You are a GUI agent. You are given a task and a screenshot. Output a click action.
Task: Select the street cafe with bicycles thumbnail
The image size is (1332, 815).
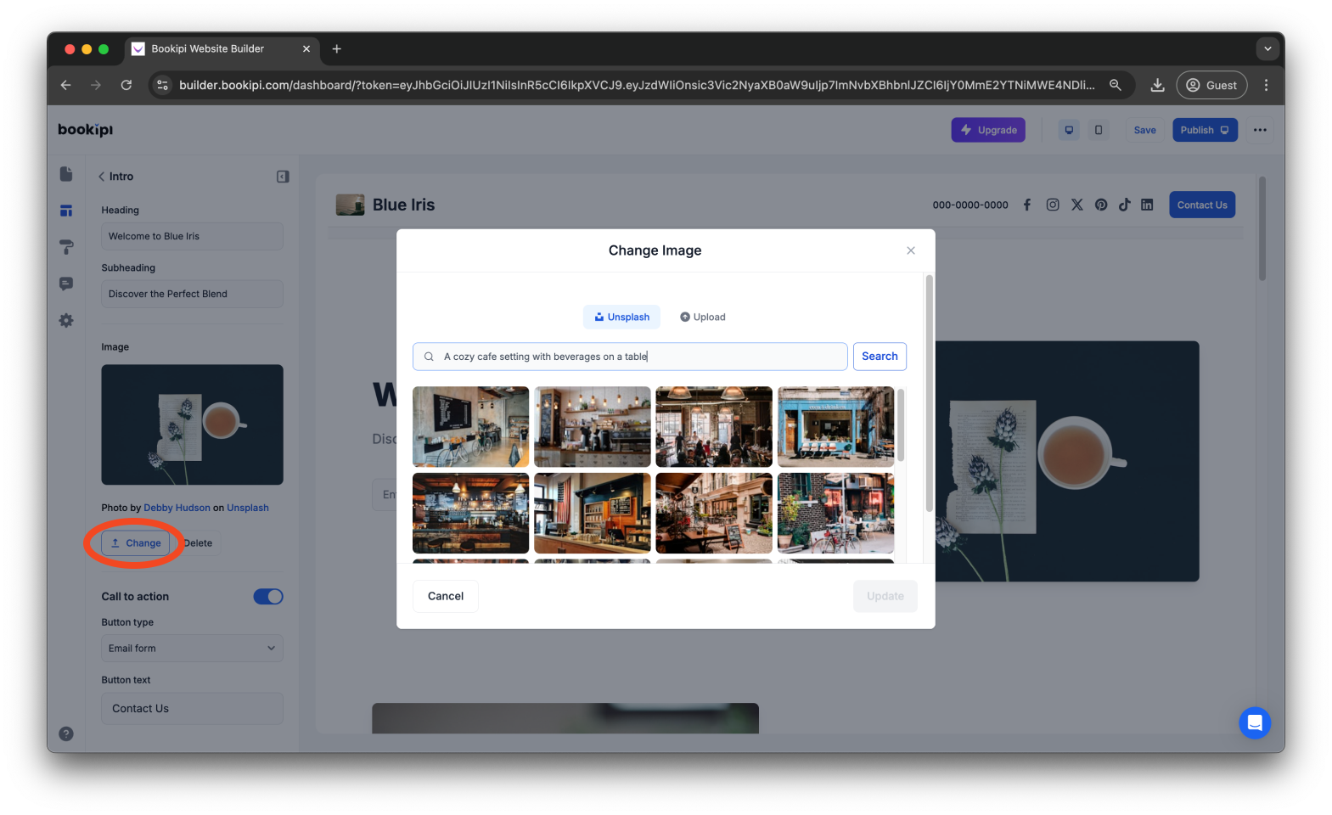coord(835,514)
